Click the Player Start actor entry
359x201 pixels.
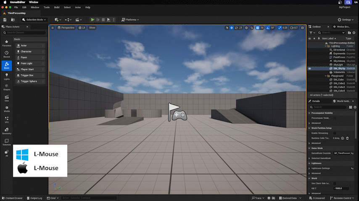[30, 70]
